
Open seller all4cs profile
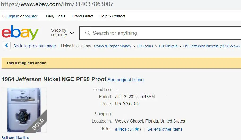click(121, 129)
